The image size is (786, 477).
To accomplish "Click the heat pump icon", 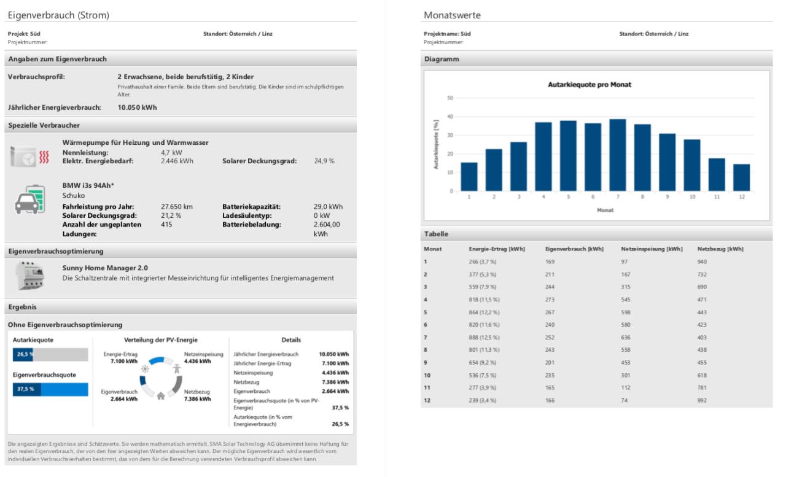I will [x=29, y=157].
